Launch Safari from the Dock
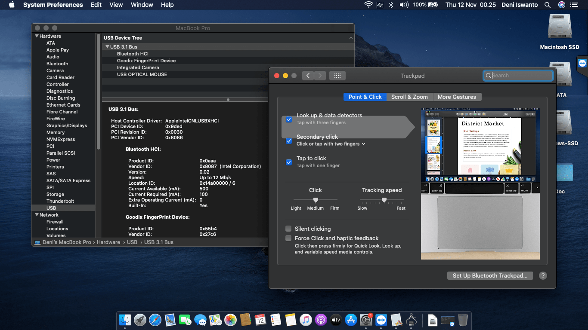Viewport: 588px width, 330px height. pyautogui.click(x=155, y=320)
